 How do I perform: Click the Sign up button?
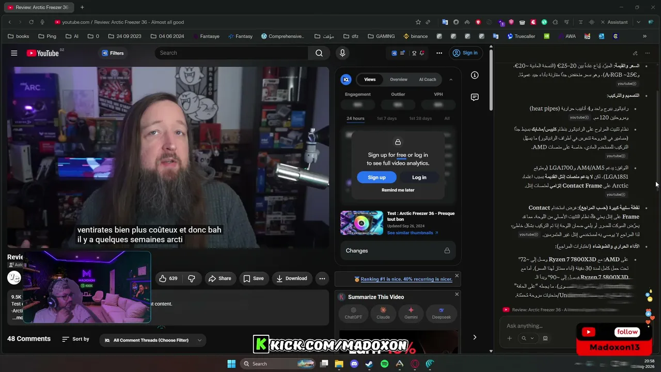pos(376,177)
